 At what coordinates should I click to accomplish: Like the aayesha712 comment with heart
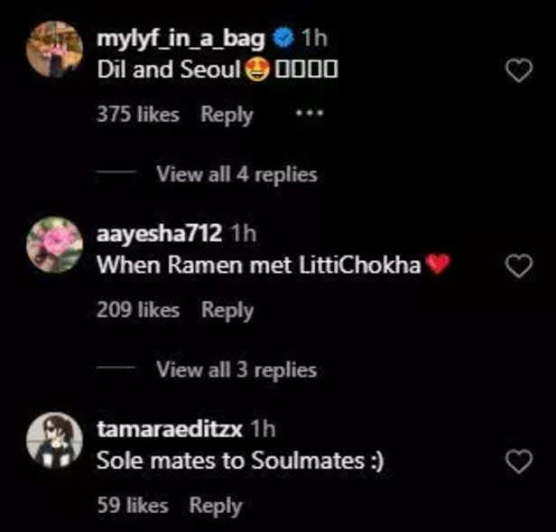click(x=518, y=266)
